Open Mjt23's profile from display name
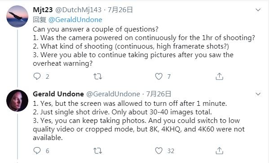270x163 pixels. point(43,10)
